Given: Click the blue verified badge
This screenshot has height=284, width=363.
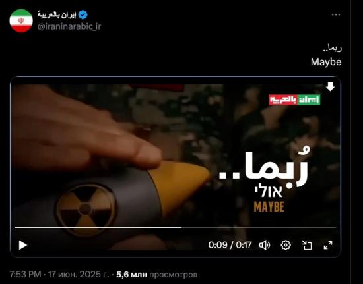Looking at the screenshot, I should [82, 14].
